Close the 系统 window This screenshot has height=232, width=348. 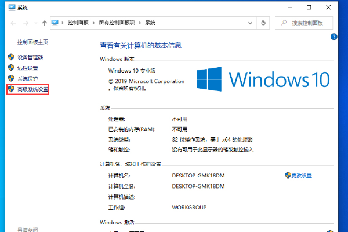[328, 8]
